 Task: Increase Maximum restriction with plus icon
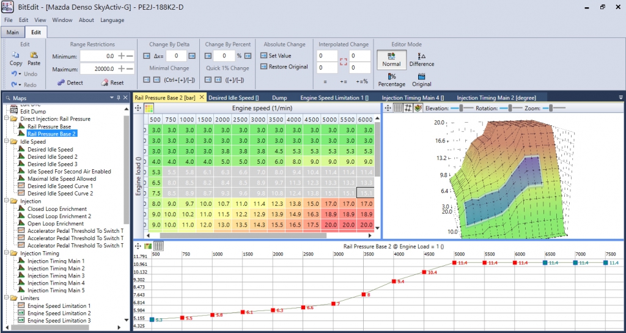122,69
